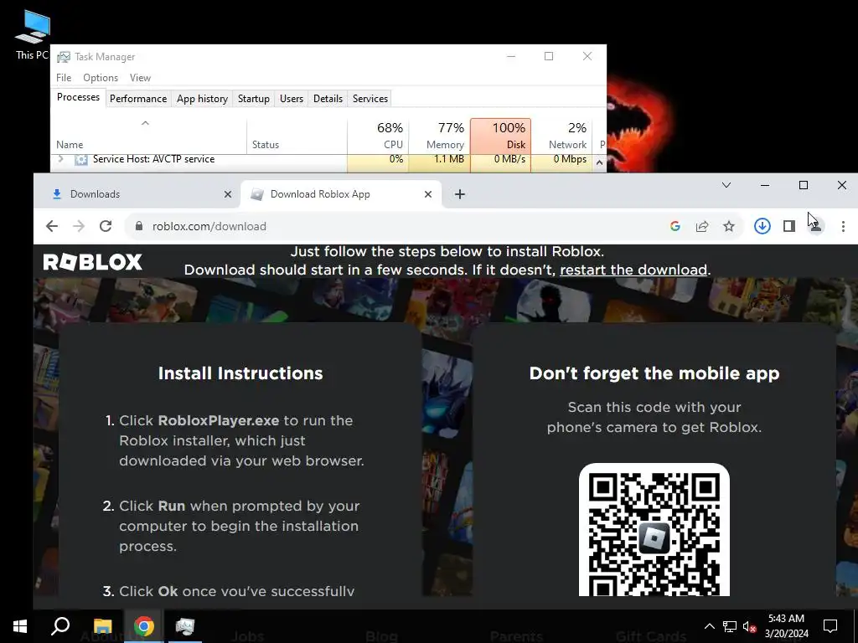
Task: Click network tray icon
Action: point(730,626)
